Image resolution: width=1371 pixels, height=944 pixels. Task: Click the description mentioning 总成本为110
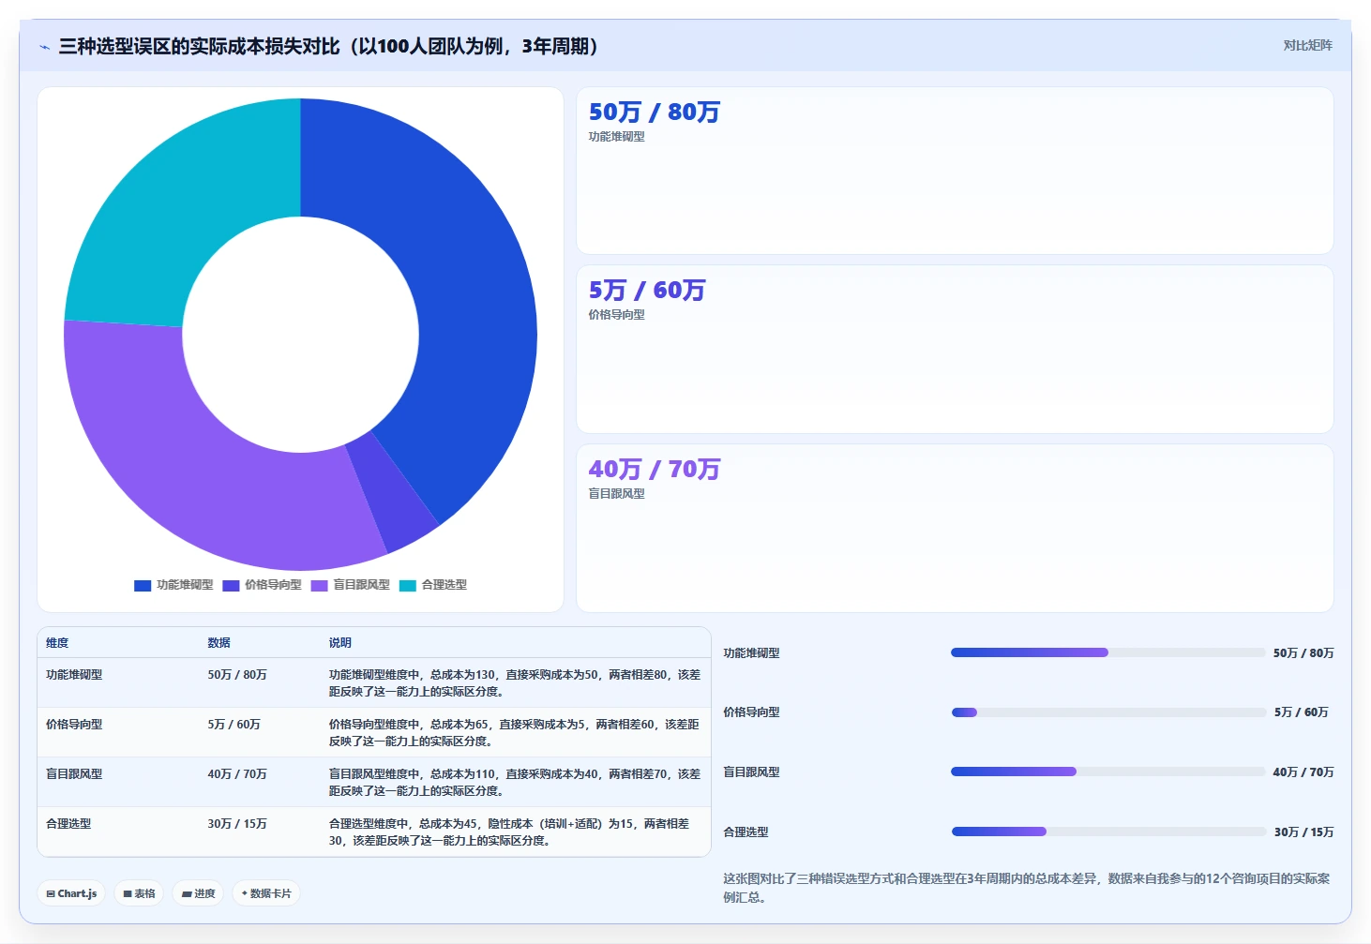coord(515,783)
